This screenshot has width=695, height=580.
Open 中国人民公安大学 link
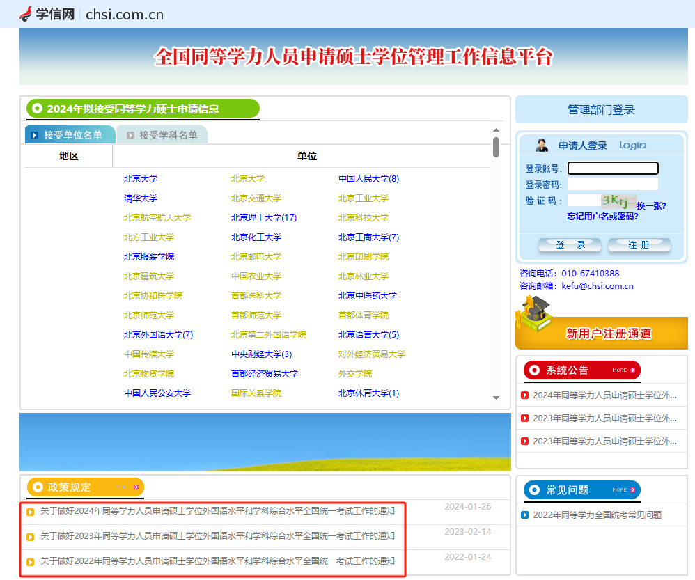click(x=157, y=393)
